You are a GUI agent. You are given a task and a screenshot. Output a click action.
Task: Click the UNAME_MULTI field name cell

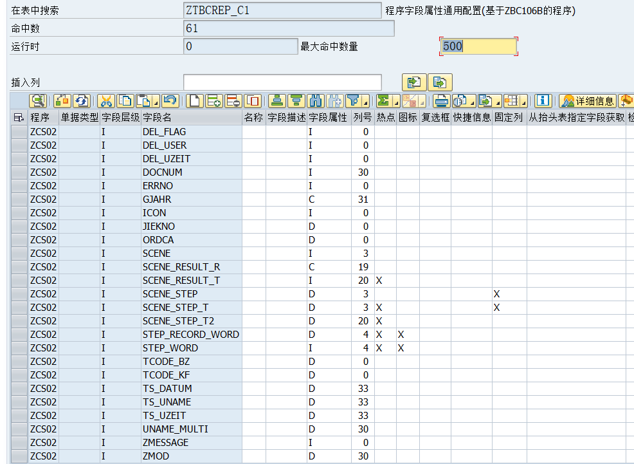(192, 429)
